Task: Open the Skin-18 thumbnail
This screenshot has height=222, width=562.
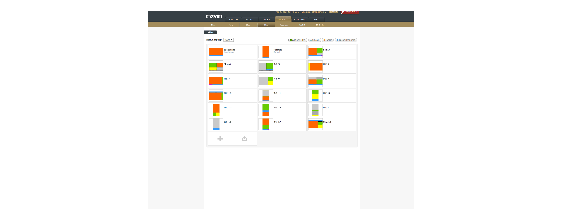Action: point(315,124)
